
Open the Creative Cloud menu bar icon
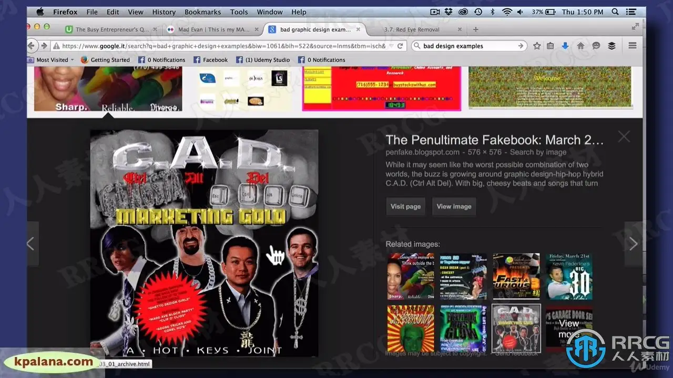pos(463,12)
